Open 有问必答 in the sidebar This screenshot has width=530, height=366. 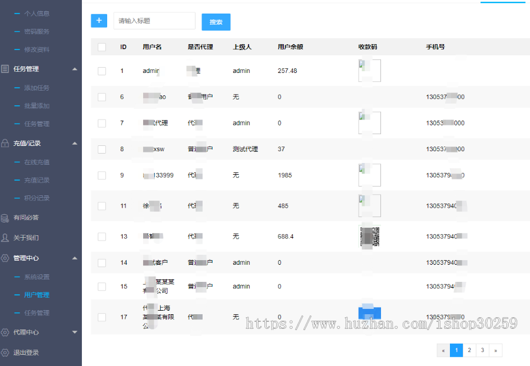tap(26, 218)
